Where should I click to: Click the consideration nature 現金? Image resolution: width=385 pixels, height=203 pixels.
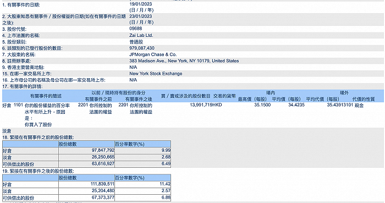coord(359,105)
